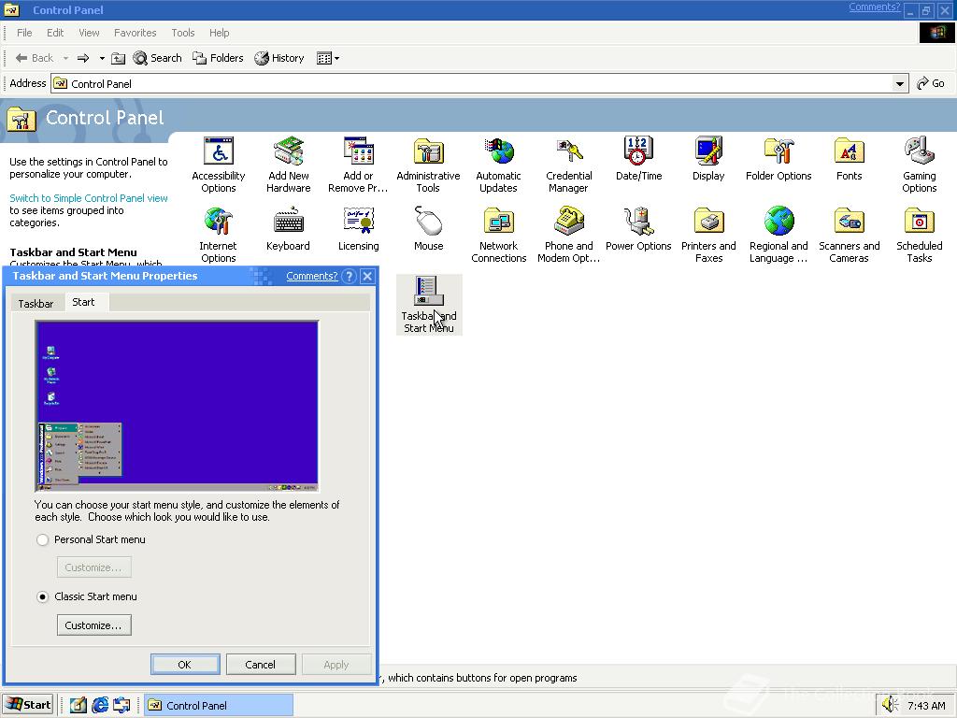Viewport: 957px width, 718px height.
Task: Open Network Connections icon
Action: pos(499,235)
